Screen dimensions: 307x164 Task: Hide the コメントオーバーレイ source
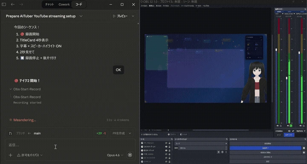point(166,147)
